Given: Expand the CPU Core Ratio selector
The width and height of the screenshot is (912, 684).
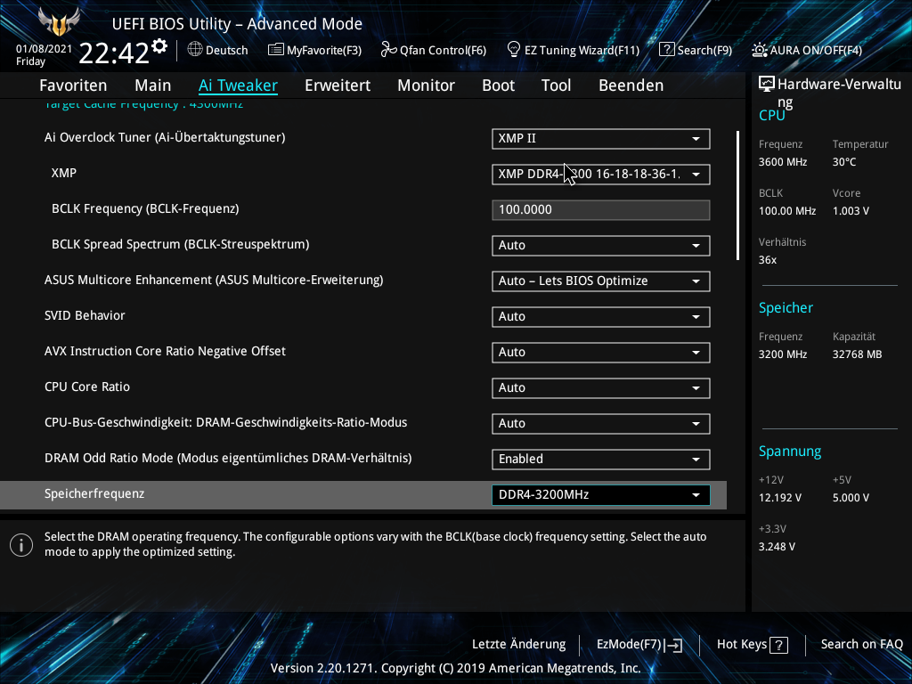Looking at the screenshot, I should pyautogui.click(x=600, y=387).
